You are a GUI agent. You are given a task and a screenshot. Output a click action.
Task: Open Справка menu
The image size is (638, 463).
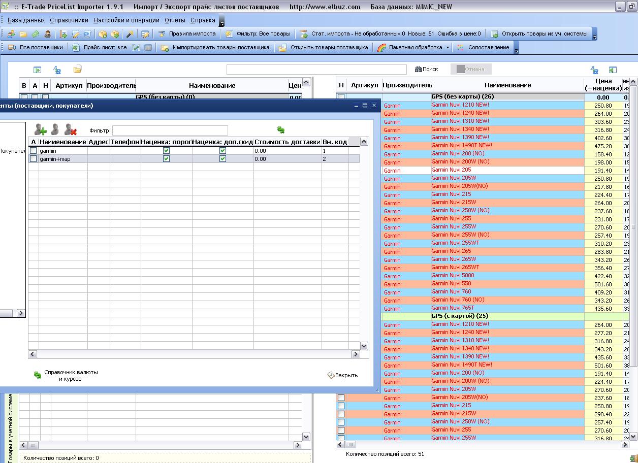(203, 20)
